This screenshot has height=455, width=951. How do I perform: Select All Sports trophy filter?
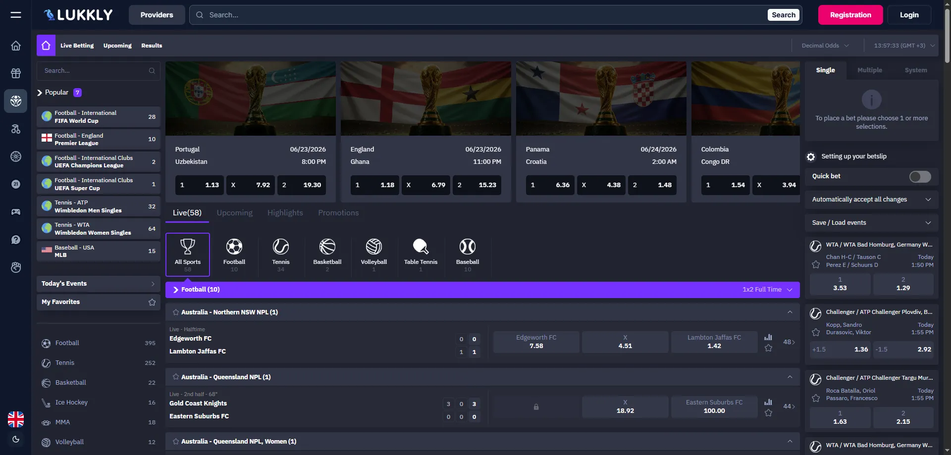point(188,254)
